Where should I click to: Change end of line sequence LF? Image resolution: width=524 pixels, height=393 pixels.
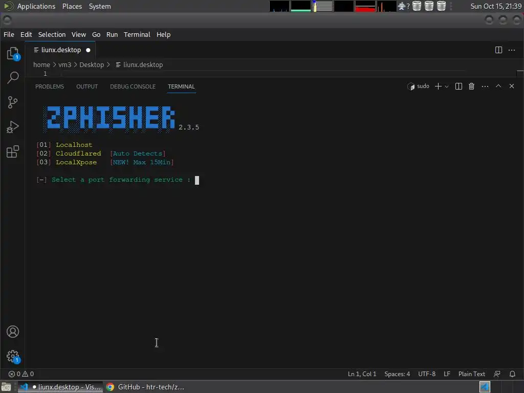tap(447, 374)
